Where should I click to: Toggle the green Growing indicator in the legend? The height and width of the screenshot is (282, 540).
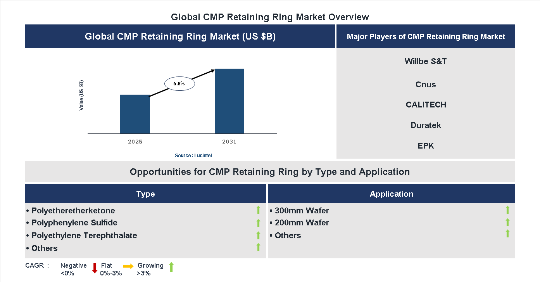(x=171, y=267)
